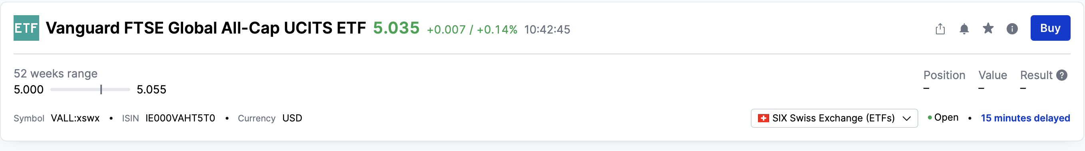Set a price alert with the bell icon

[964, 29]
